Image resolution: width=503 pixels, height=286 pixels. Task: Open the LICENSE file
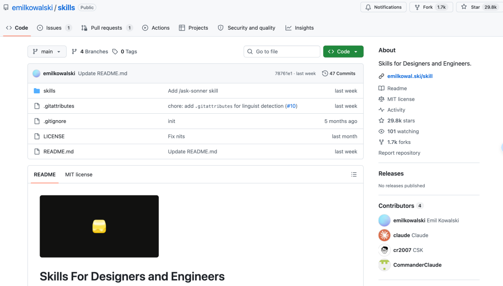click(x=54, y=136)
